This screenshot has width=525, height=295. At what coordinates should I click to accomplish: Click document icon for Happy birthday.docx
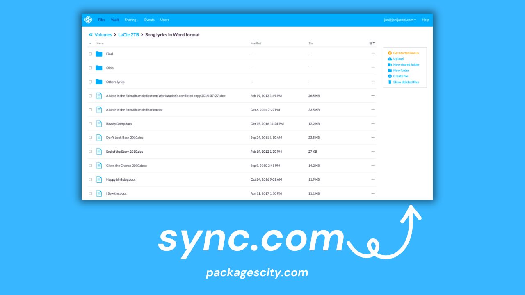coord(99,179)
